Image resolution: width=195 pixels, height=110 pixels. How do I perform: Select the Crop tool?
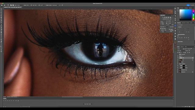pos(1,16)
